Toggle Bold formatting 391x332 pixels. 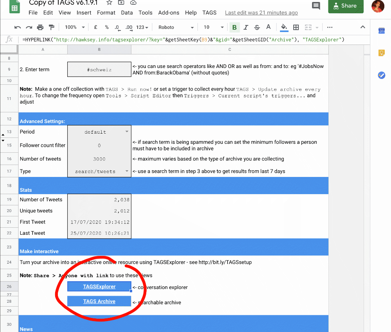click(x=234, y=27)
